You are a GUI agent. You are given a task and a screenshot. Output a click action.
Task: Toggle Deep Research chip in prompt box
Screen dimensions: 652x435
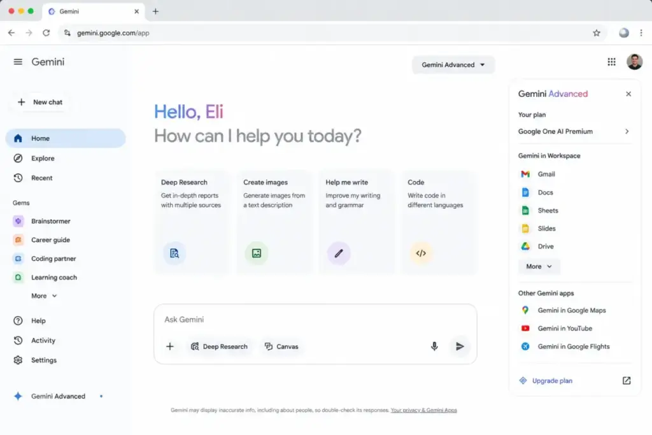tap(219, 346)
